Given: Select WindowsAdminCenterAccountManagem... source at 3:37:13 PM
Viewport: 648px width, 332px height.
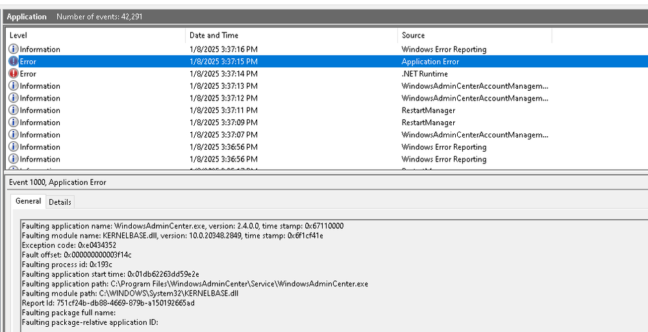Looking at the screenshot, I should [475, 86].
